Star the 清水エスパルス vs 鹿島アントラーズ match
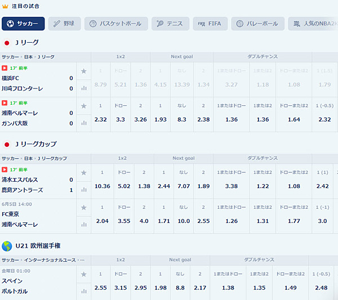338x300 pixels. click(x=83, y=173)
